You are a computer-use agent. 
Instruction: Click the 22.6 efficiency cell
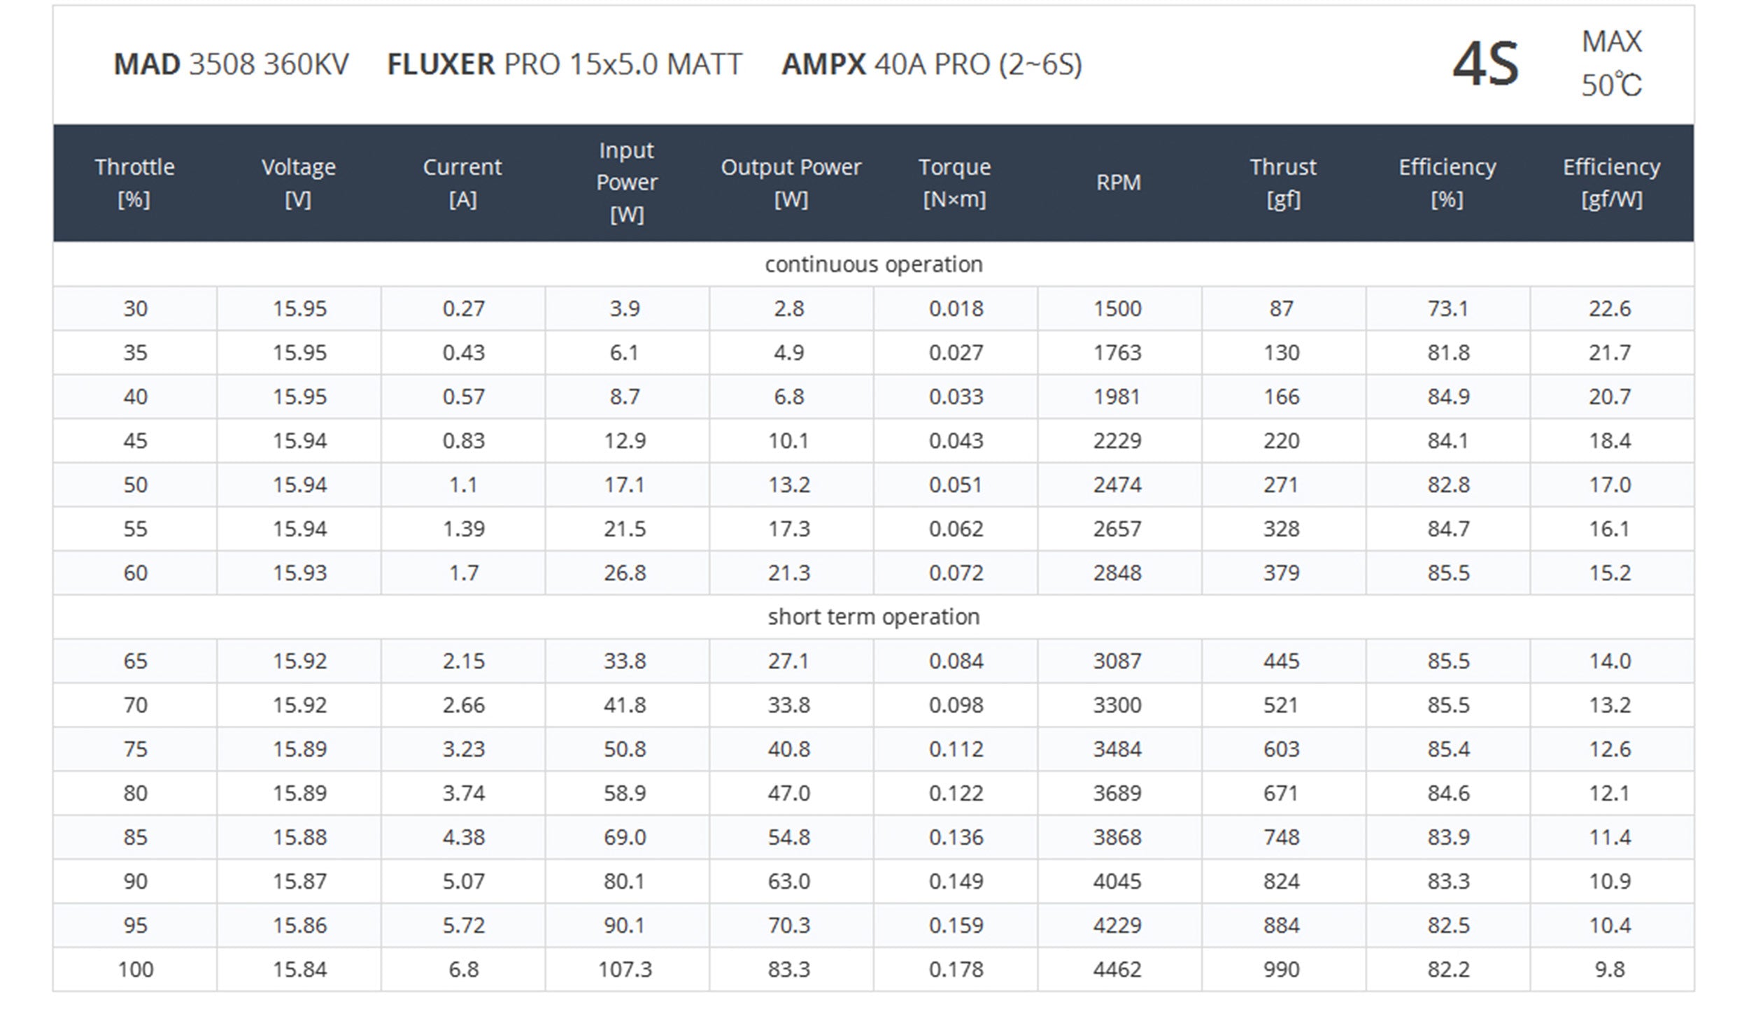[1609, 308]
